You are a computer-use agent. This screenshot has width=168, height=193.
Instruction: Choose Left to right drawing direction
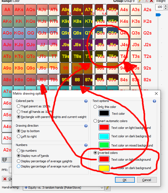tap(27, 136)
